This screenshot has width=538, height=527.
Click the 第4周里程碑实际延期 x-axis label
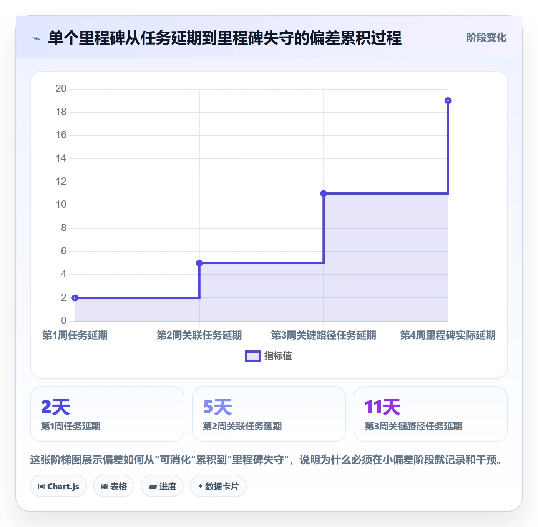tap(448, 335)
